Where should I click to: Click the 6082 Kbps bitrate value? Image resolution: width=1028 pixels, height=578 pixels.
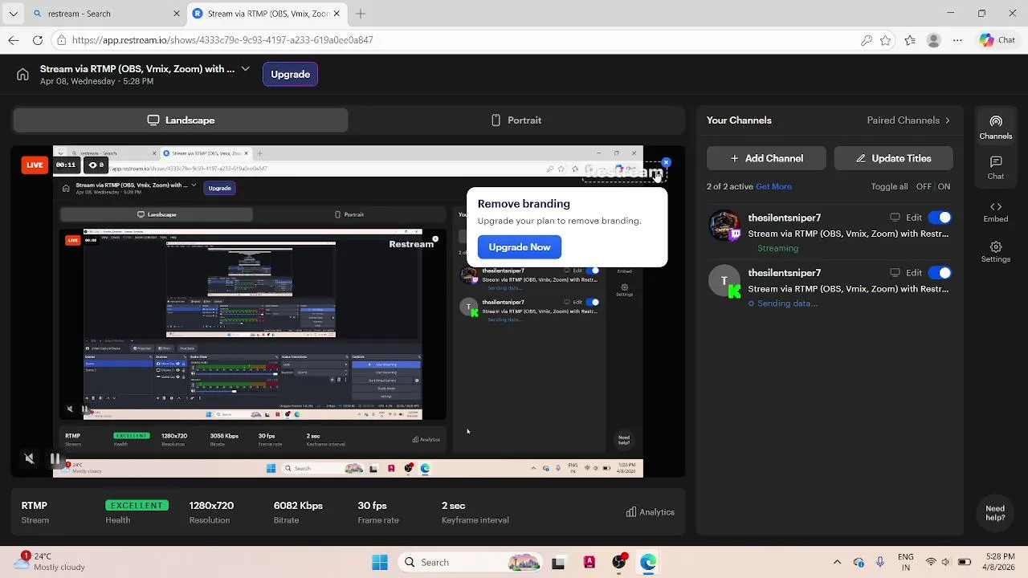298,506
